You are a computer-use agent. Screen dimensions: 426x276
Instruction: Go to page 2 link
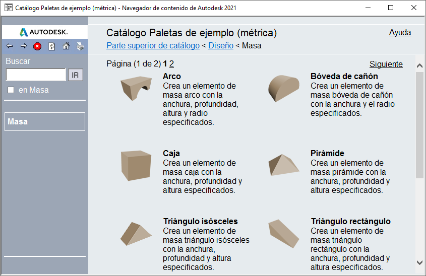point(172,64)
